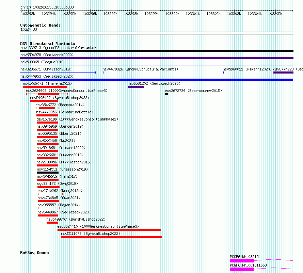Open variant nsv6581202 Sedlazeck2020 label
This screenshot has width=303, height=273.
click(154, 83)
